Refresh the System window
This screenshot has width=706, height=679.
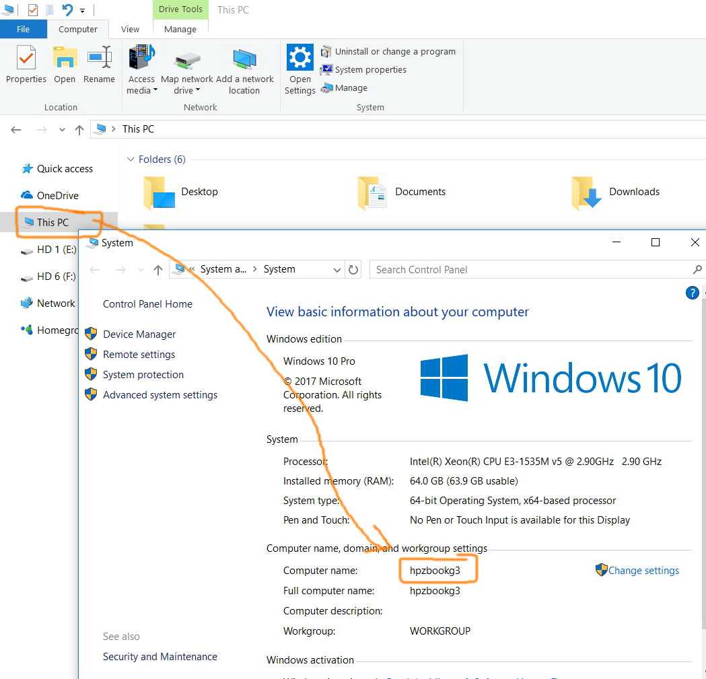click(x=353, y=270)
